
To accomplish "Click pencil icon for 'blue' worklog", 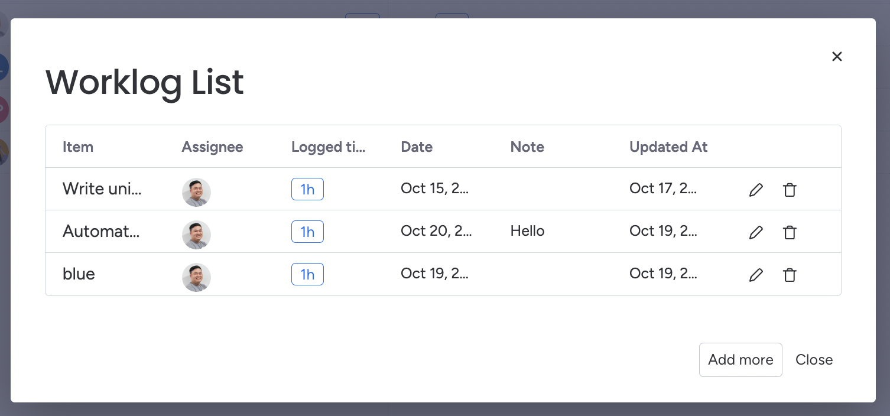I will point(756,275).
